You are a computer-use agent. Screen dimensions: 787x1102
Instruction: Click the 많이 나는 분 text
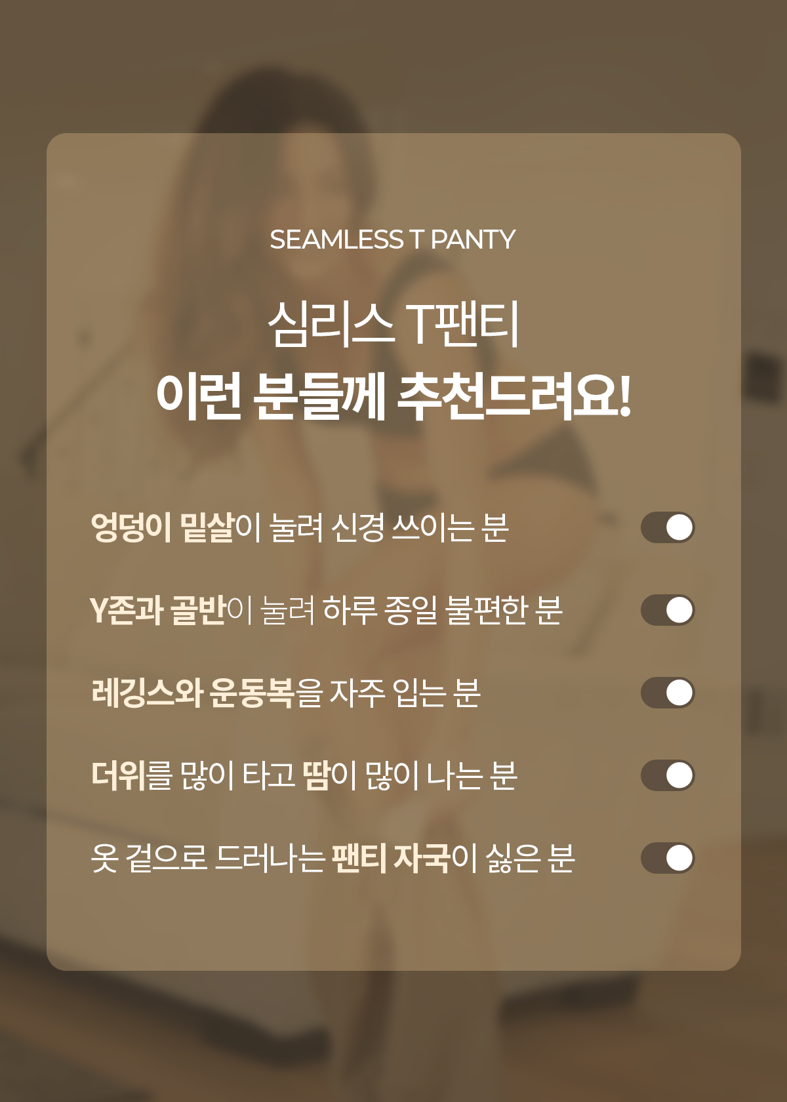441,775
